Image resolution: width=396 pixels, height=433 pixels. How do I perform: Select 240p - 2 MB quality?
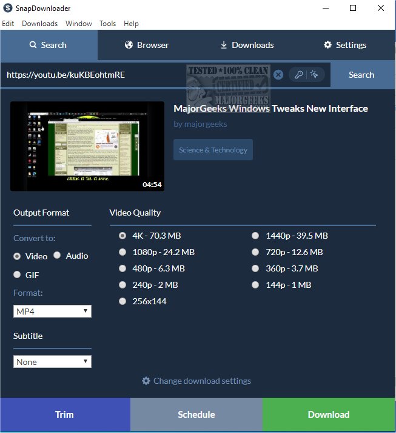click(x=122, y=285)
